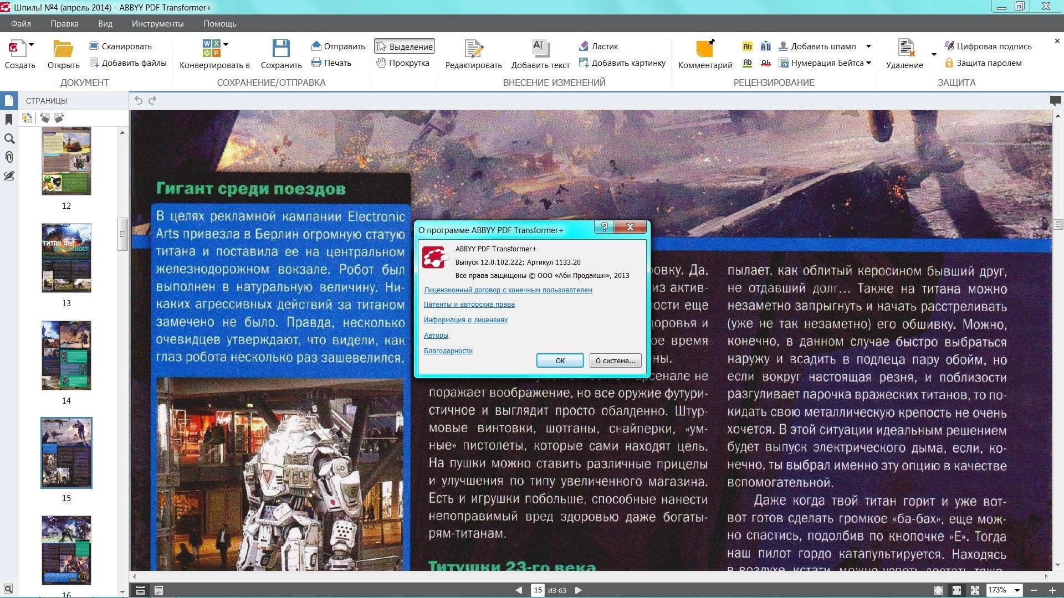This screenshot has width=1064, height=598.
Task: Open the Правка menu
Action: point(64,24)
